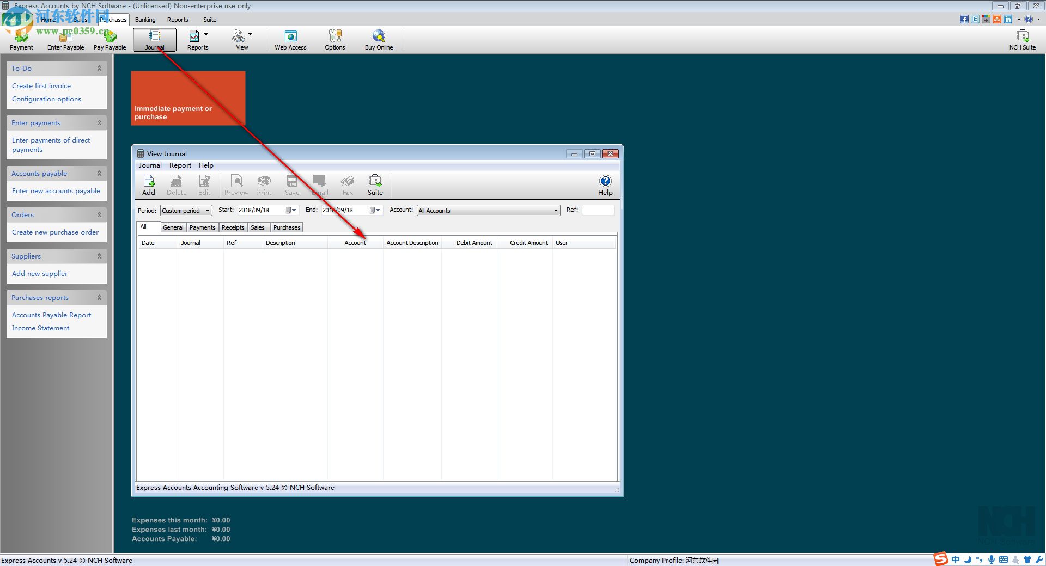Screen dimensions: 1046x566
Task: Expand the Reports toolbar dropdown arrow
Action: 206,34
